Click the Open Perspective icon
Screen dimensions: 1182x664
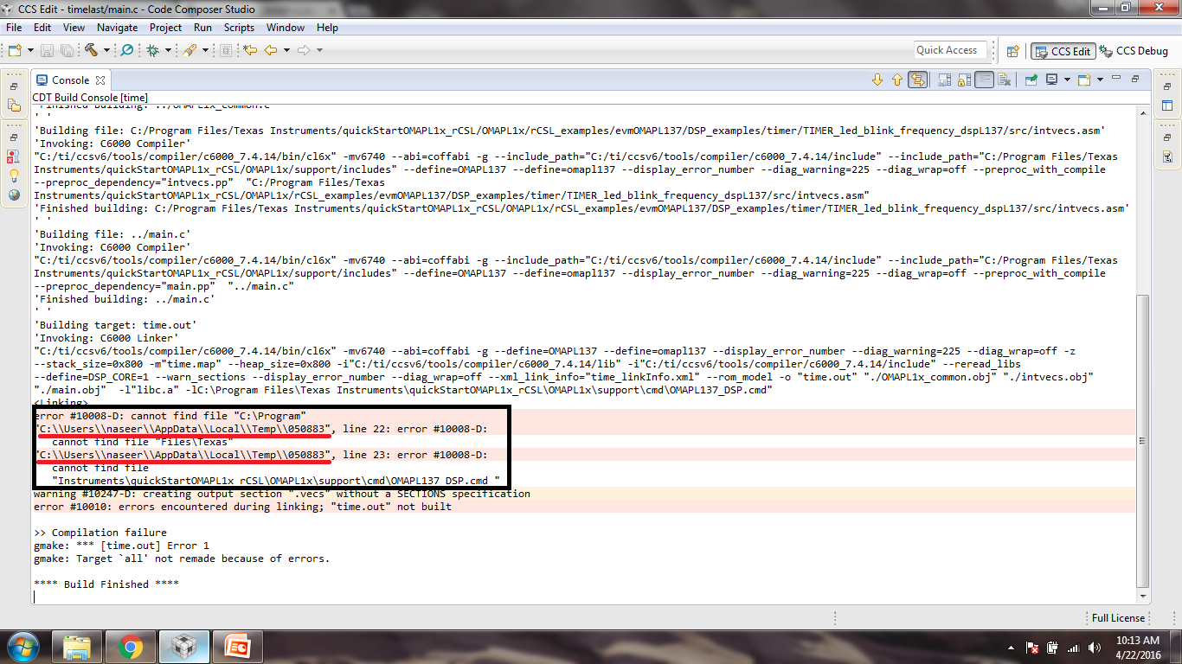[x=1013, y=51]
